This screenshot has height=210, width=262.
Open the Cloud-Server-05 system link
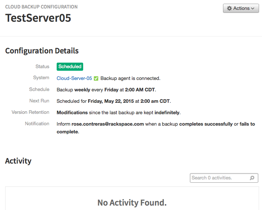[x=74, y=78]
